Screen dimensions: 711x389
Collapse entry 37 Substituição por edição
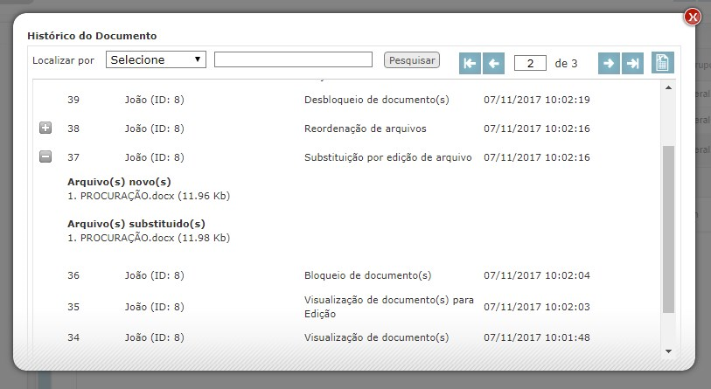click(45, 157)
